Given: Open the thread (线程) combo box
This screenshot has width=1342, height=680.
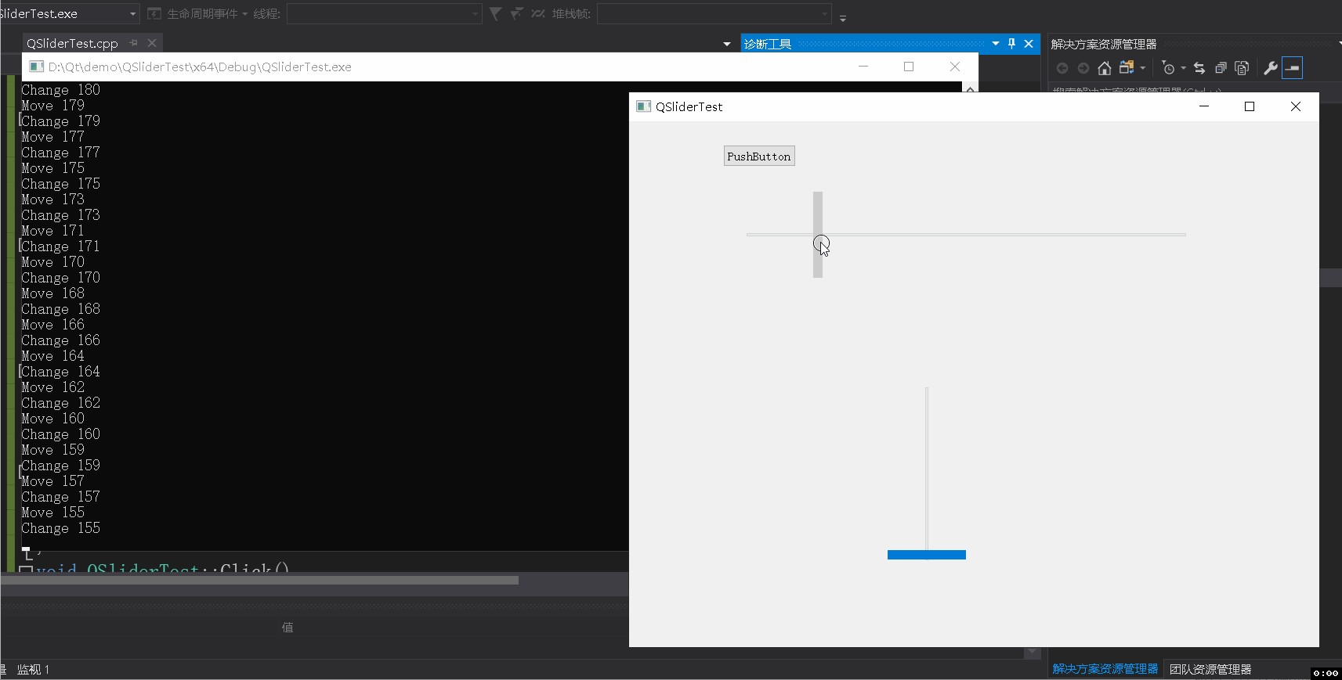Looking at the screenshot, I should click(x=385, y=13).
